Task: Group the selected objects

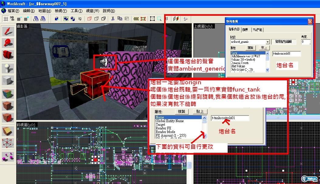Action: (x=66, y=19)
